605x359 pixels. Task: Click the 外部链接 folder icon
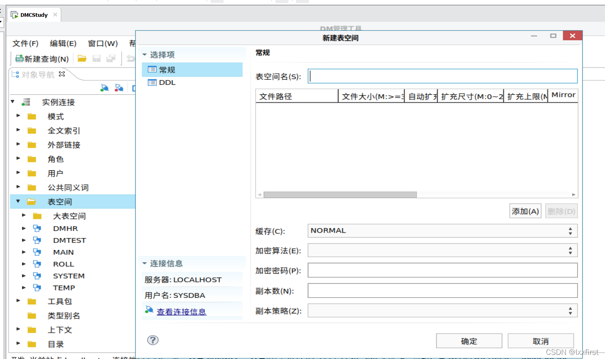[x=32, y=145]
